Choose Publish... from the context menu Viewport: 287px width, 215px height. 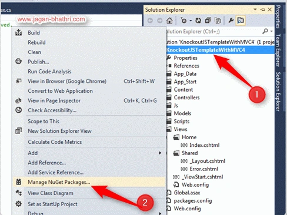tap(89, 62)
